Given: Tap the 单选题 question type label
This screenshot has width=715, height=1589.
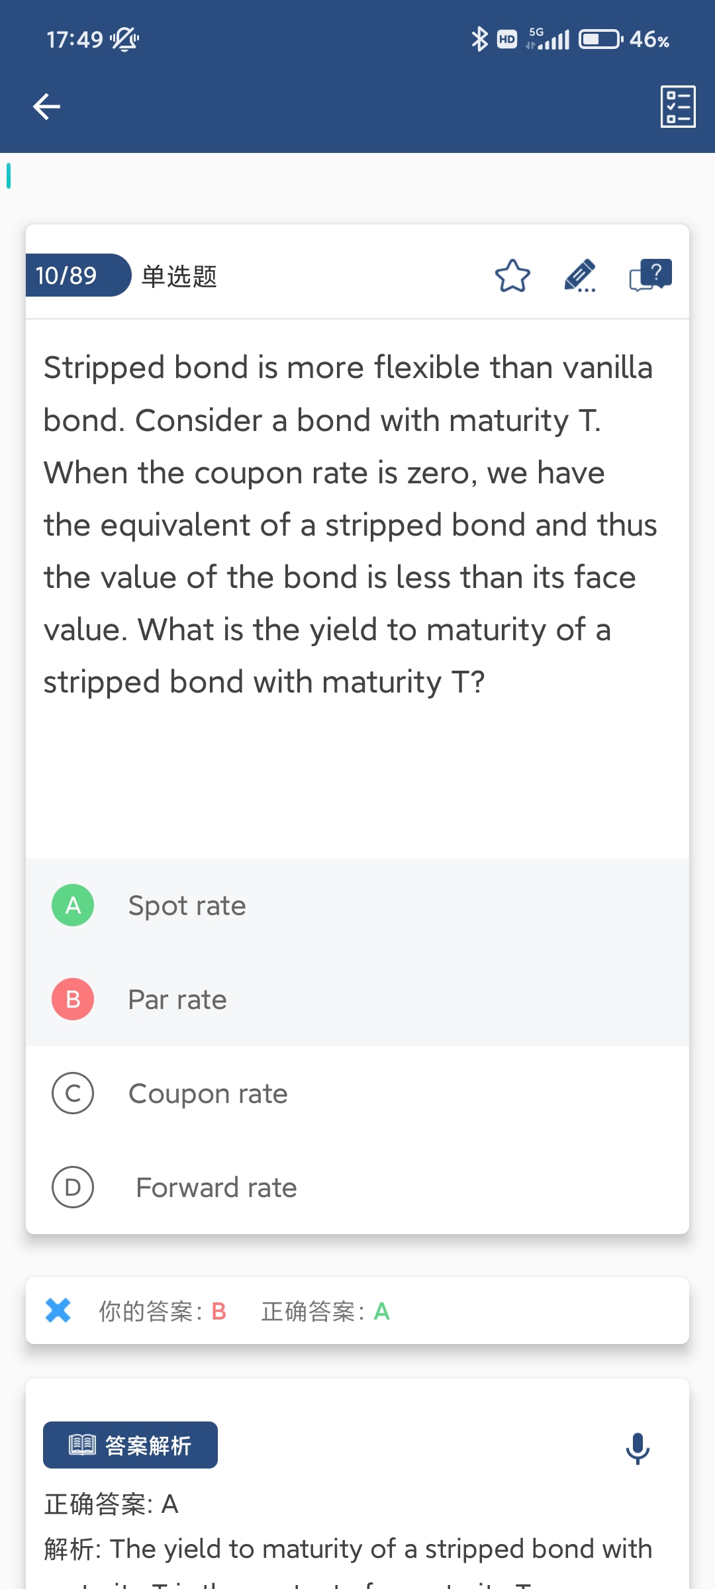Looking at the screenshot, I should [x=179, y=276].
